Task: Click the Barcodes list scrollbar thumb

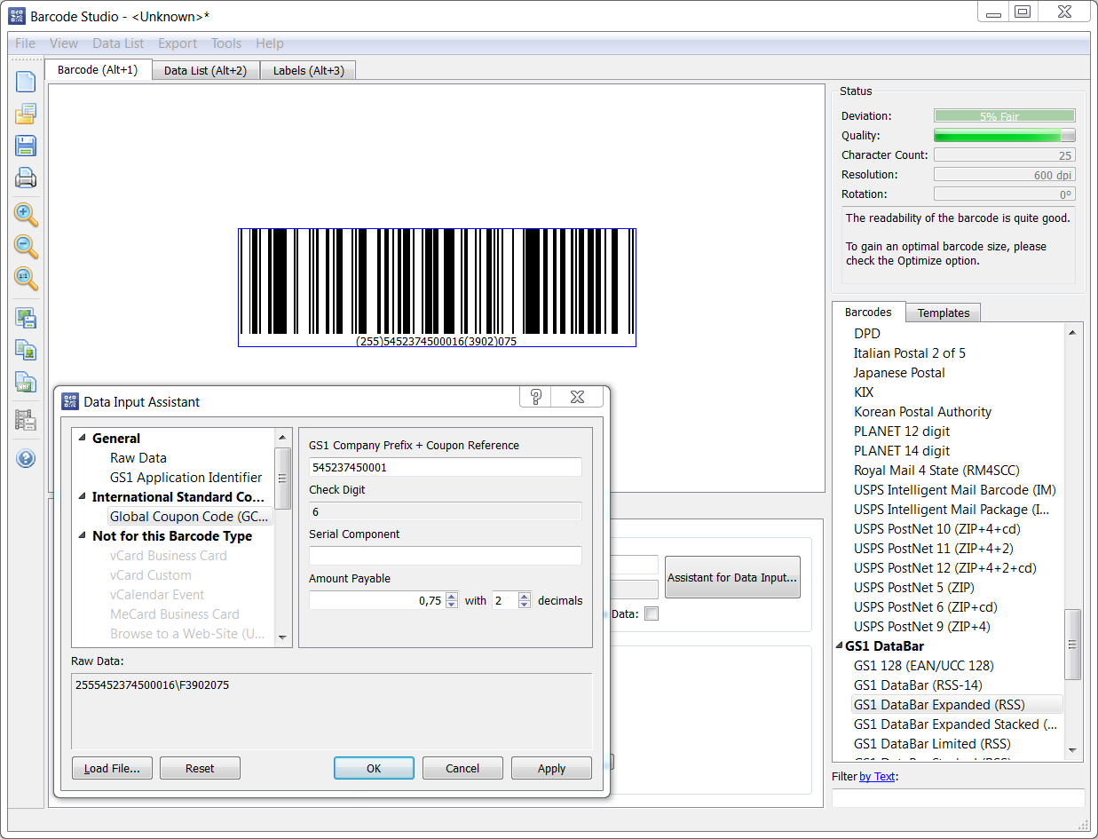Action: click(1072, 645)
